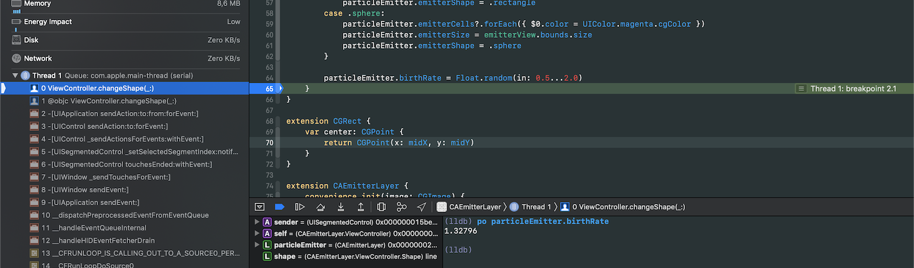
Task: Click the Thread 1: breakpoint 2.1 annotation
Action: click(x=853, y=89)
